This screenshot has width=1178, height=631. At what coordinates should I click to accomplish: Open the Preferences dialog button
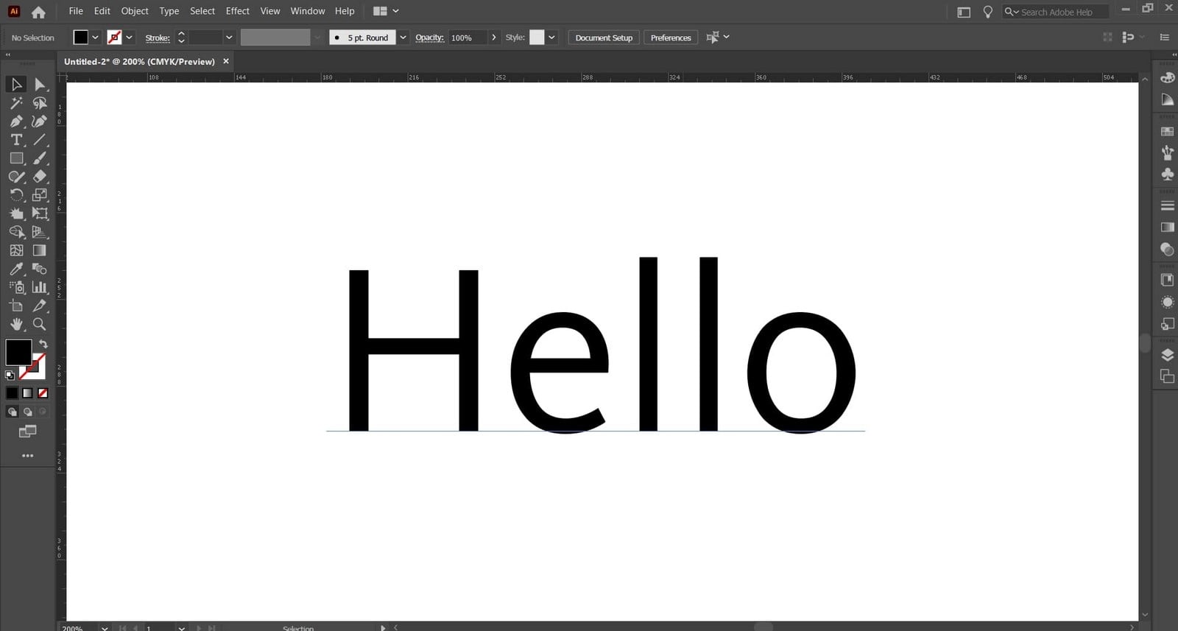[x=671, y=38]
